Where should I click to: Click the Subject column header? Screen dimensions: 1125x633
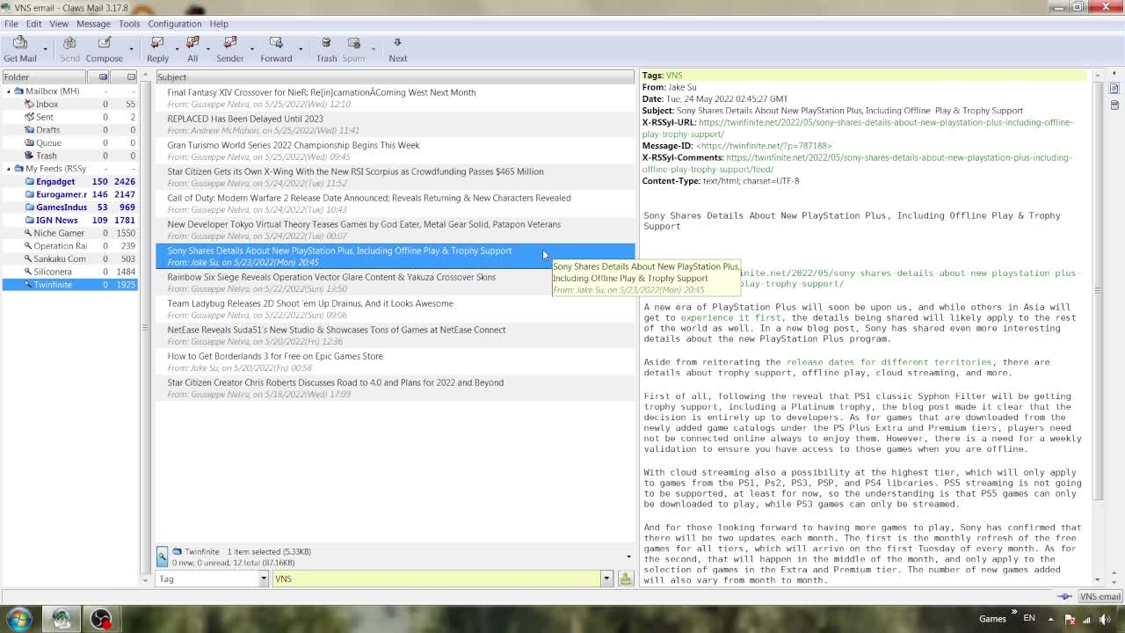coord(395,76)
